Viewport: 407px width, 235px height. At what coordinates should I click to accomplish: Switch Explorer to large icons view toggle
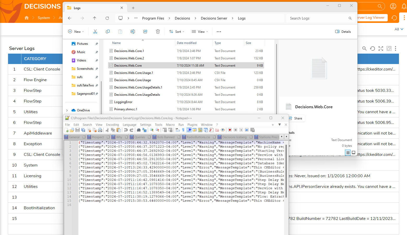[354, 153]
